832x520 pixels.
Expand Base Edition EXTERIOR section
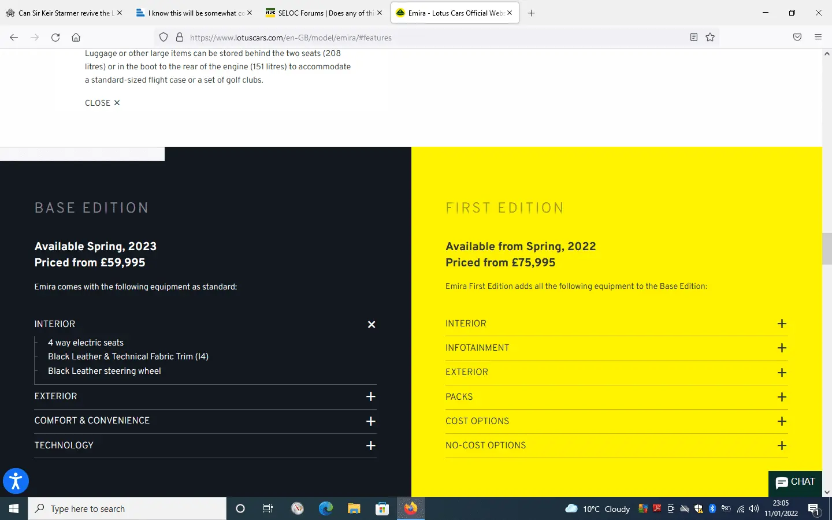pos(371,396)
